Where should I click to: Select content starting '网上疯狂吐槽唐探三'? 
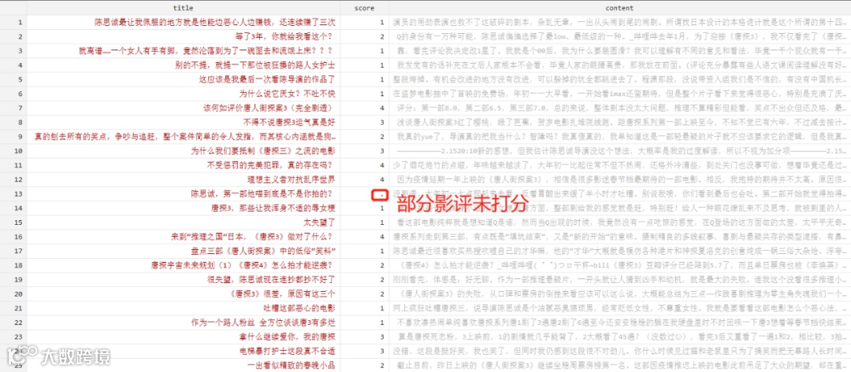click(620, 308)
